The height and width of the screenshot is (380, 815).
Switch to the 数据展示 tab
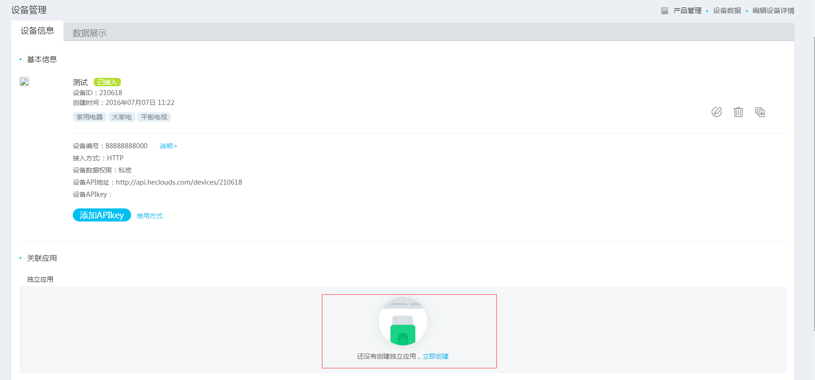(89, 33)
